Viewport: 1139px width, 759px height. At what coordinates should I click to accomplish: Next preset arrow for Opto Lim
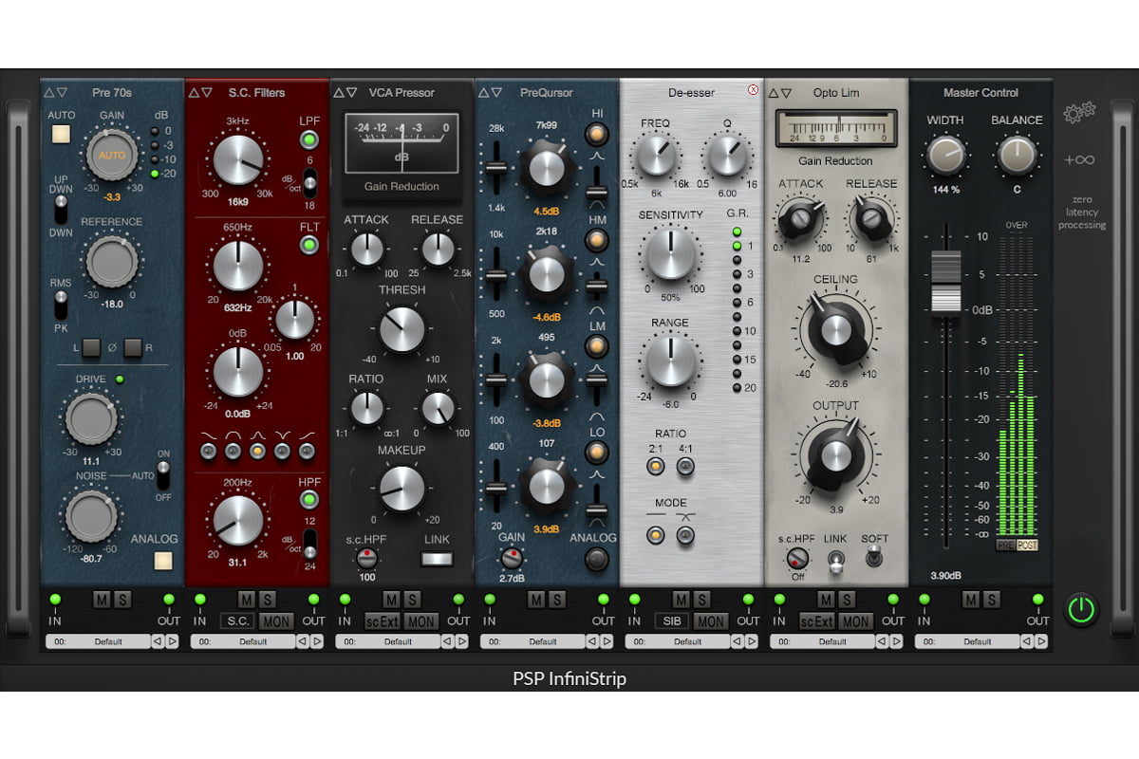pyautogui.click(x=896, y=641)
